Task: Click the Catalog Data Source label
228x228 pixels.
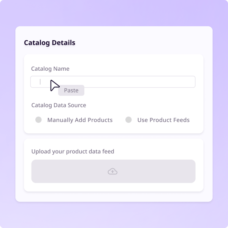Action: [x=59, y=105]
